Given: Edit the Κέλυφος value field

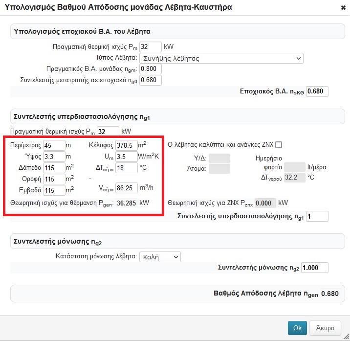Looking at the screenshot, I should pos(127,145).
